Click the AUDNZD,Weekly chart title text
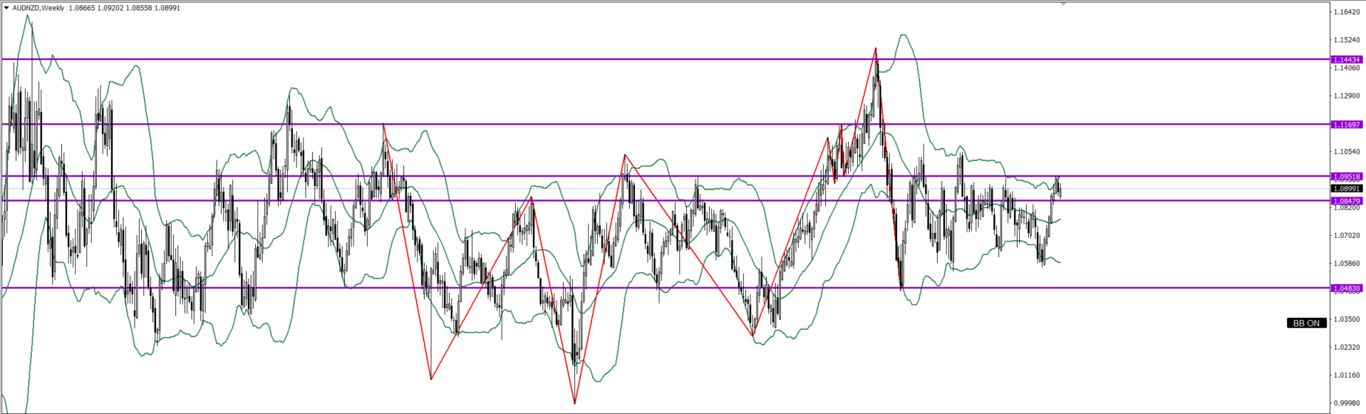The image size is (1366, 414). [x=38, y=8]
